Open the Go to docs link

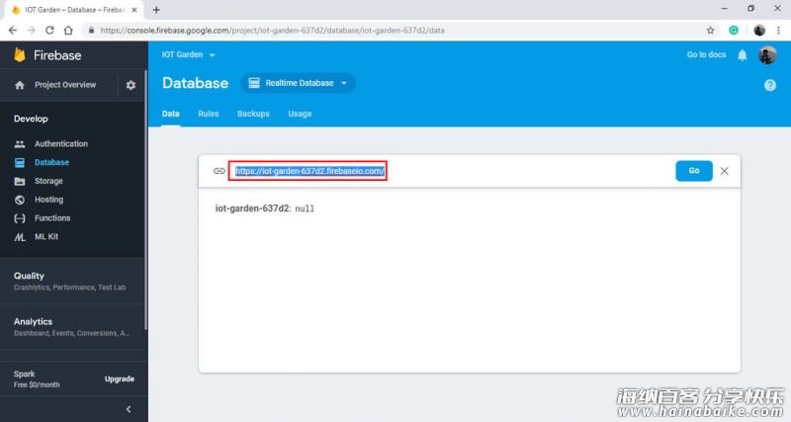click(x=706, y=54)
